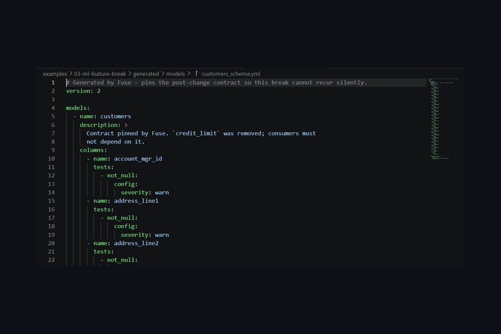The height and width of the screenshot is (334, 501).
Task: Open the '03-ml-feature-break' breadcrumb segment
Action: [100, 74]
